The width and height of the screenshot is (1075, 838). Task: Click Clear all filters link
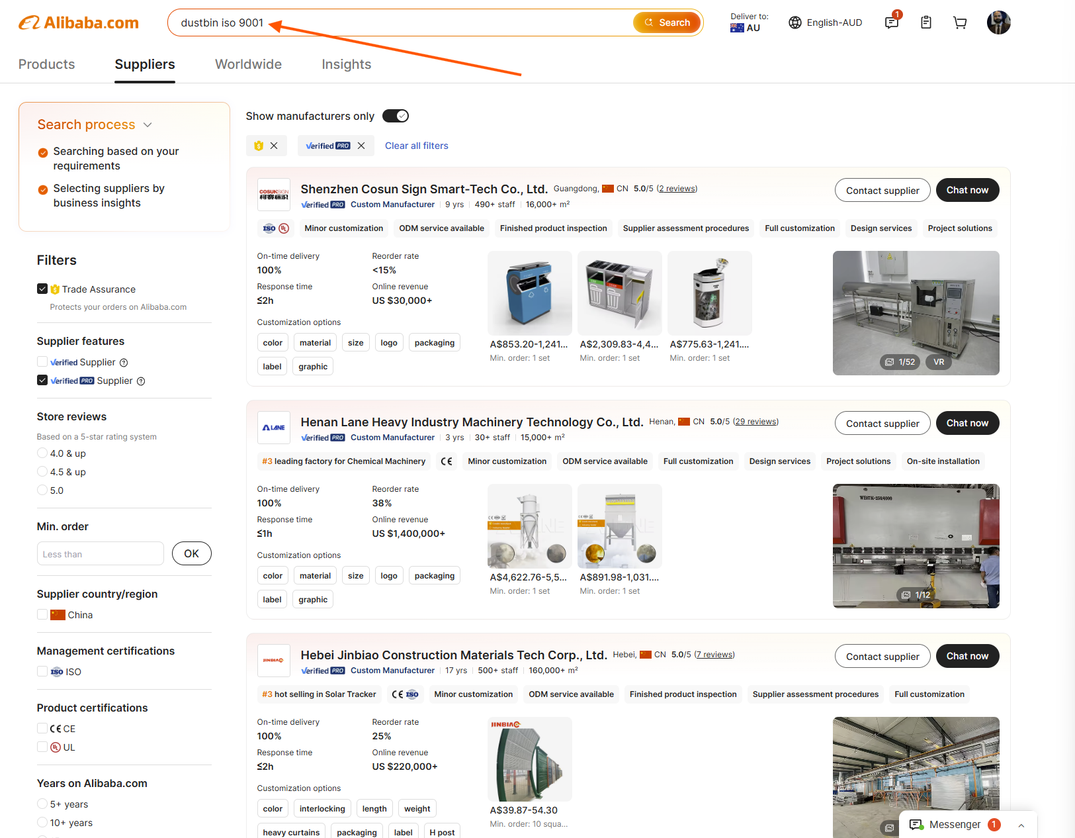pos(417,146)
